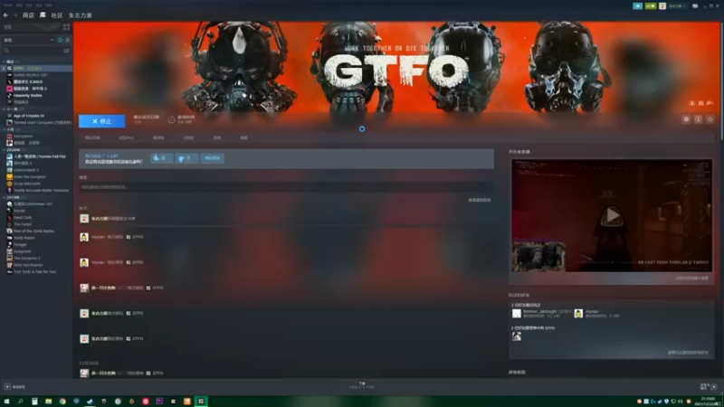Play the developer broadcast video

coord(613,215)
